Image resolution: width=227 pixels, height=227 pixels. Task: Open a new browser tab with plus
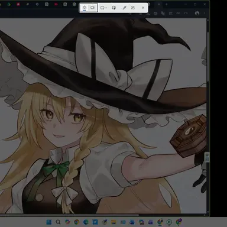(167, 4)
